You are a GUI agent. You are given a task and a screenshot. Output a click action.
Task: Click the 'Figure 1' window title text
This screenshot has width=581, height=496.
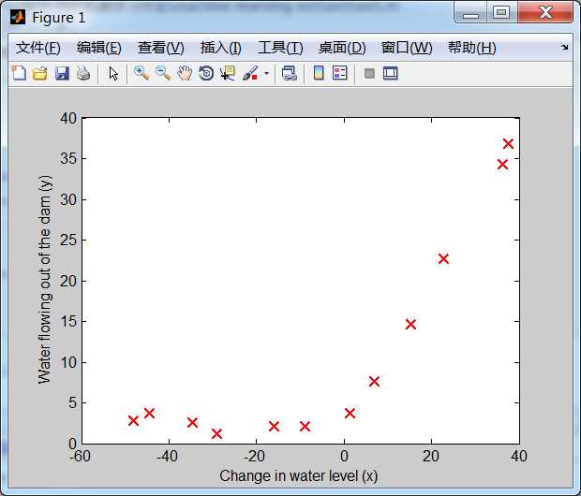click(x=58, y=18)
